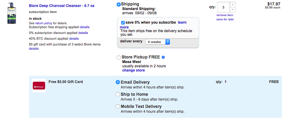Click the Biore cleanser product image
The height and width of the screenshot is (120, 292).
tap(11, 13)
